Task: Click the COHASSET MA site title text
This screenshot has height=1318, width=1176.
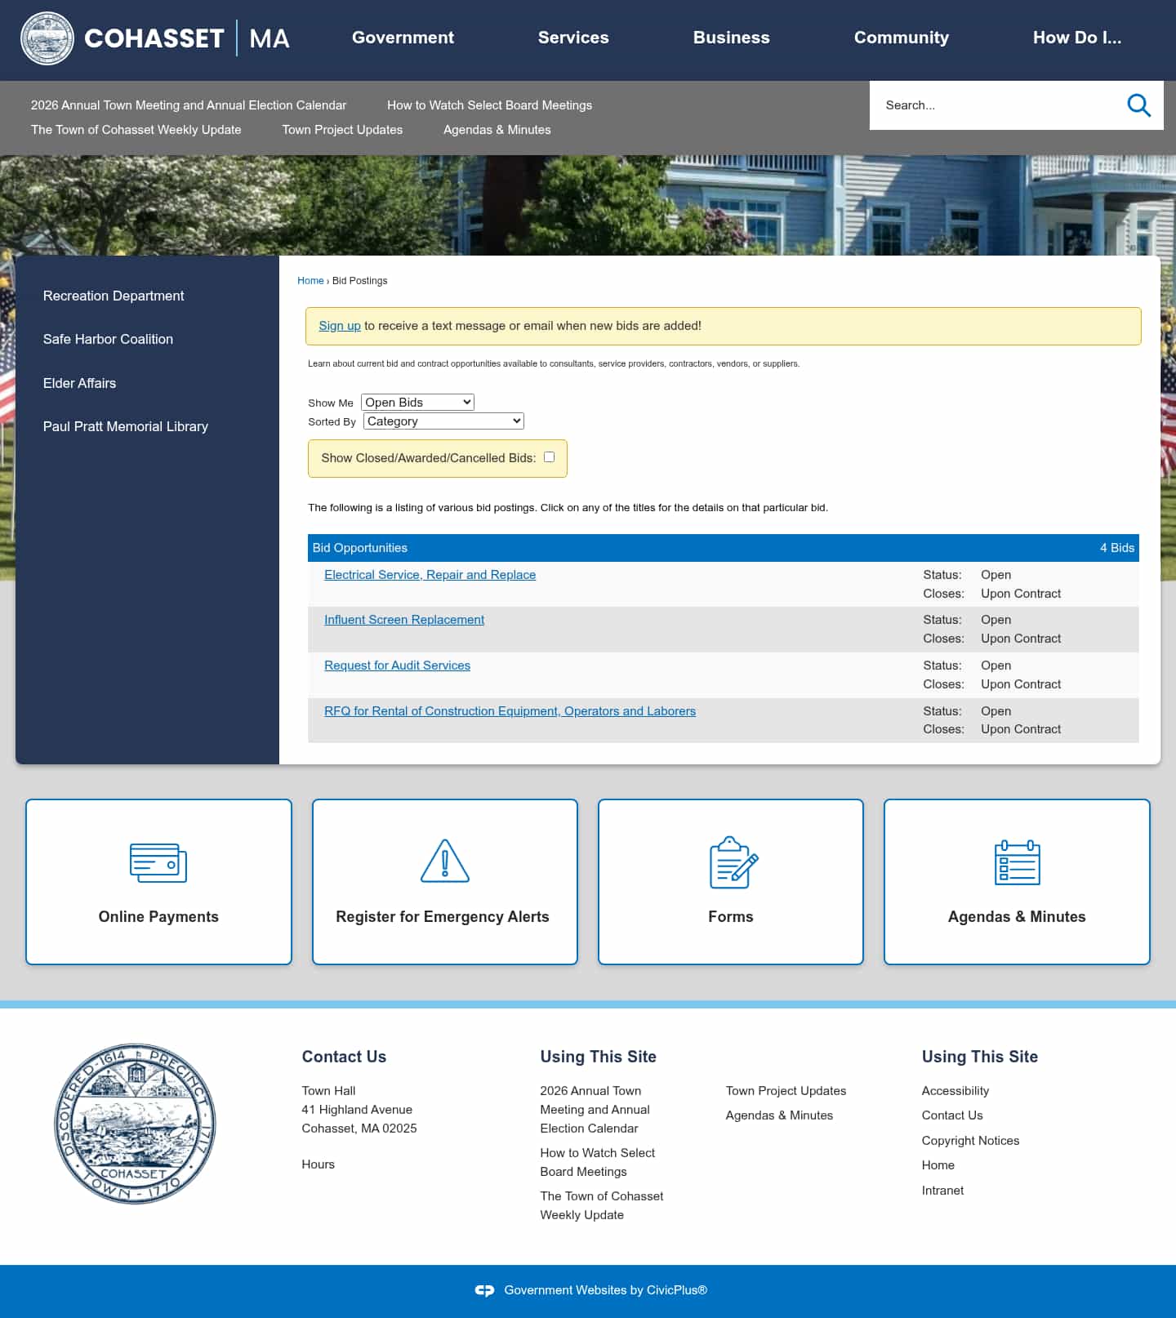Action: (x=186, y=38)
